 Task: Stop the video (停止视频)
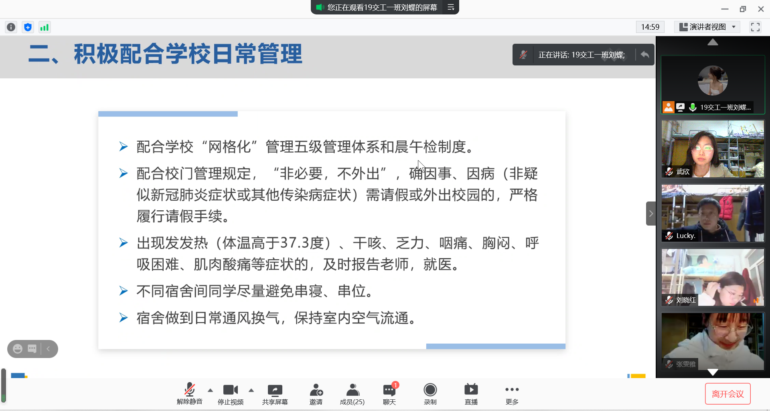coord(230,394)
